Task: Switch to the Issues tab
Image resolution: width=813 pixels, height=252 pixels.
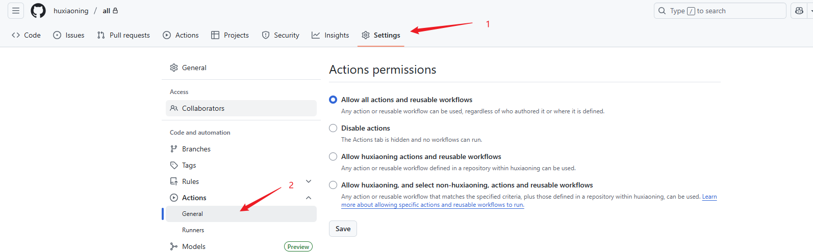Action: (69, 35)
